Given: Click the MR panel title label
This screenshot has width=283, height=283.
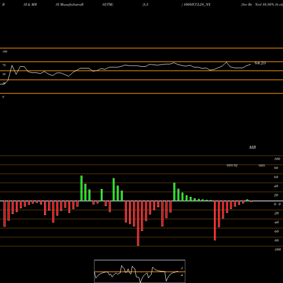Looking at the screenshot, I should [252, 147].
